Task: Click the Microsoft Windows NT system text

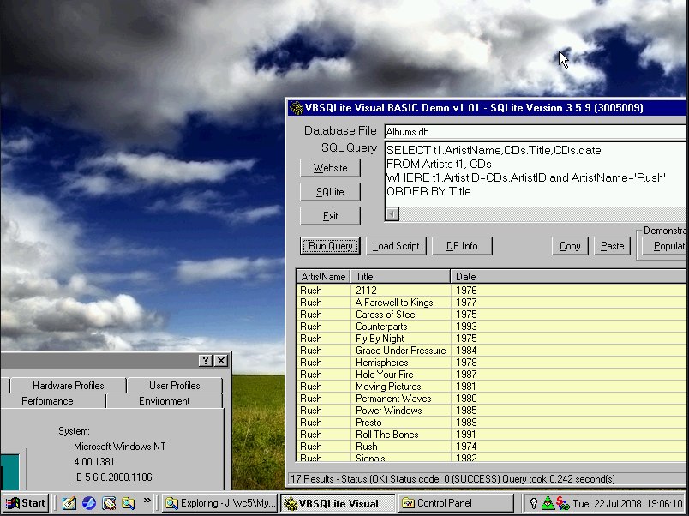Action: pyautogui.click(x=119, y=447)
